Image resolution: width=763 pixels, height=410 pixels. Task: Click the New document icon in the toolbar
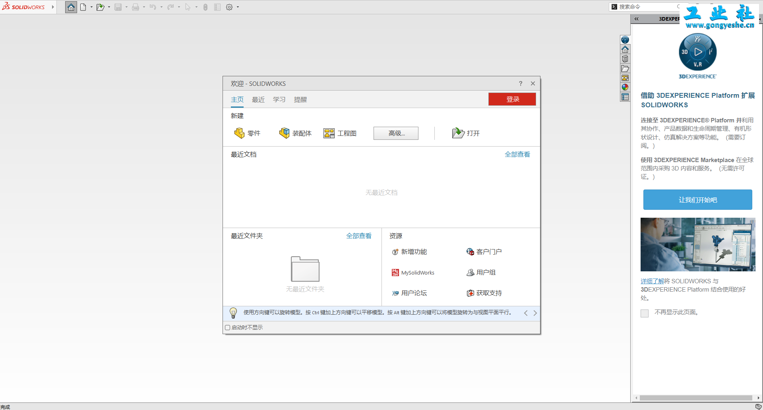[x=83, y=7]
